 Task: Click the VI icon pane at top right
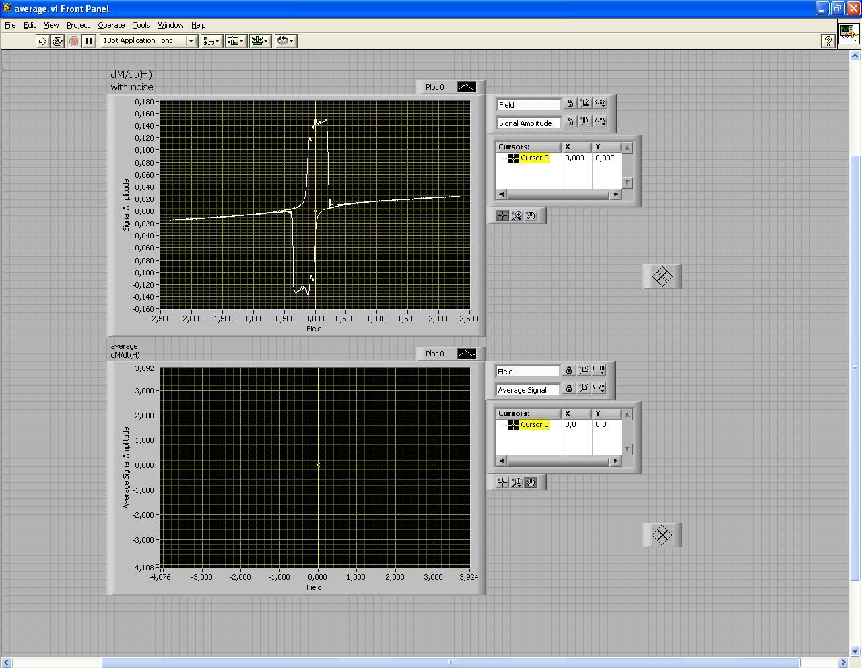(x=849, y=33)
